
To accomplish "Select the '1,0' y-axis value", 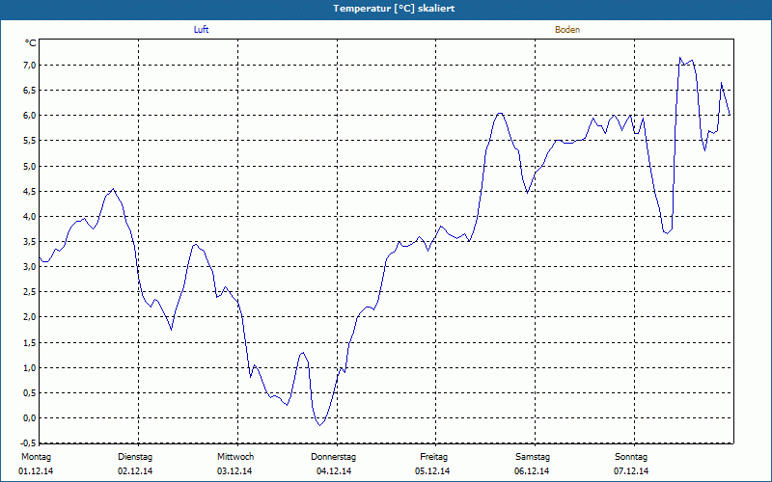I will pos(30,367).
